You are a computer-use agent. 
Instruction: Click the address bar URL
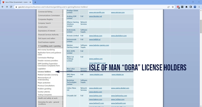53,7
